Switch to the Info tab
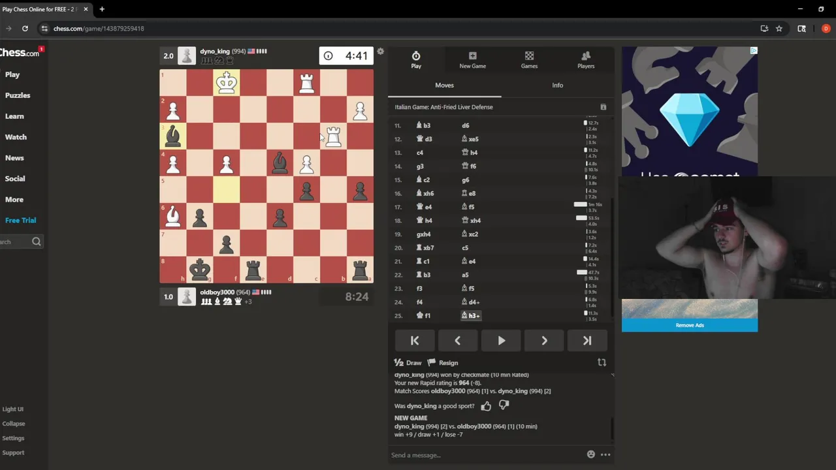 (x=557, y=86)
